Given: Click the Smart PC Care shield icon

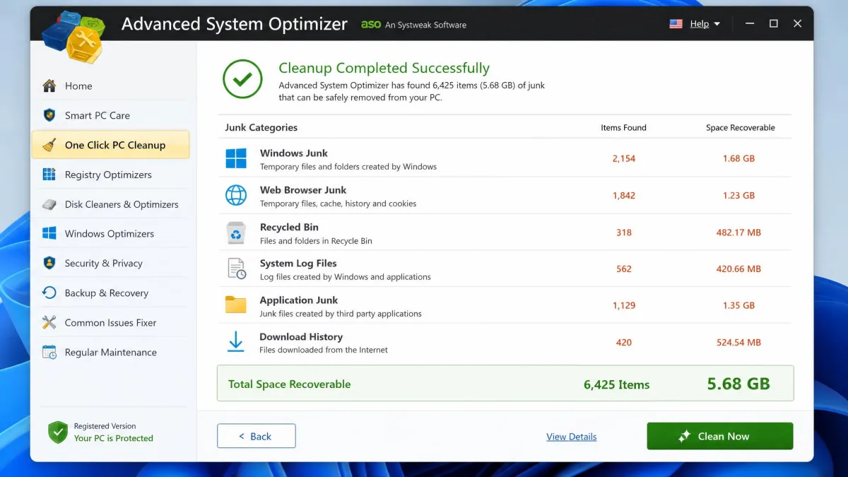Looking at the screenshot, I should click(49, 115).
